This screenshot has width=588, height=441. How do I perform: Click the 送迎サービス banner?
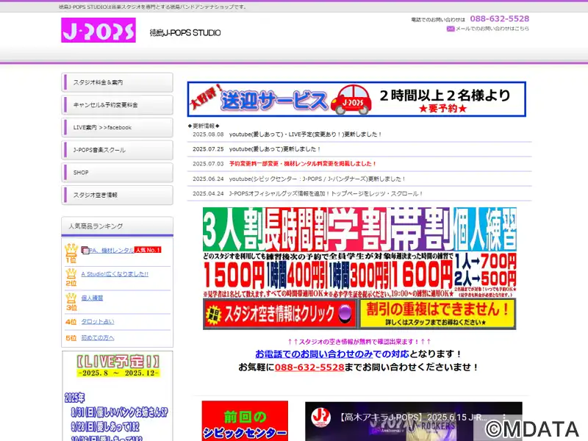point(356,99)
